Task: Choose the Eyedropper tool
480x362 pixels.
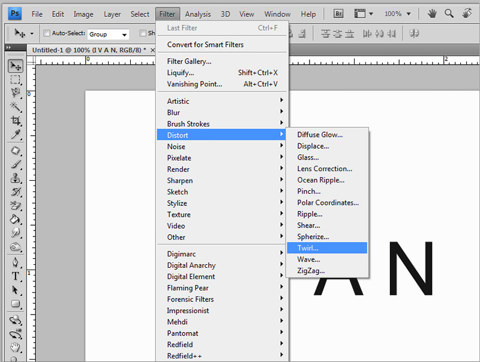Action: pos(16,133)
